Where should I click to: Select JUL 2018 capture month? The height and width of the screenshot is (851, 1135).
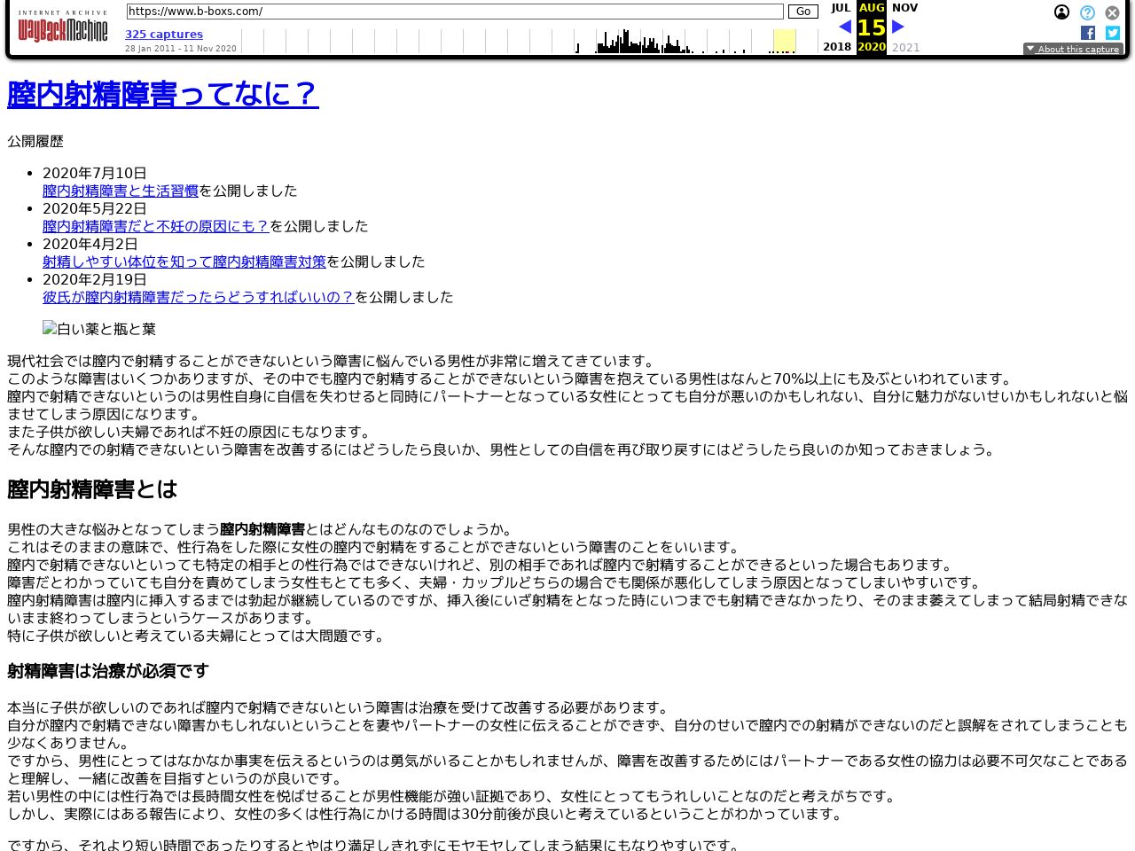[839, 8]
